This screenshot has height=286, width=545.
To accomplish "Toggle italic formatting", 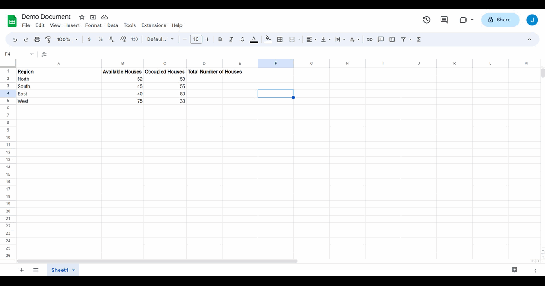I will coord(231,39).
